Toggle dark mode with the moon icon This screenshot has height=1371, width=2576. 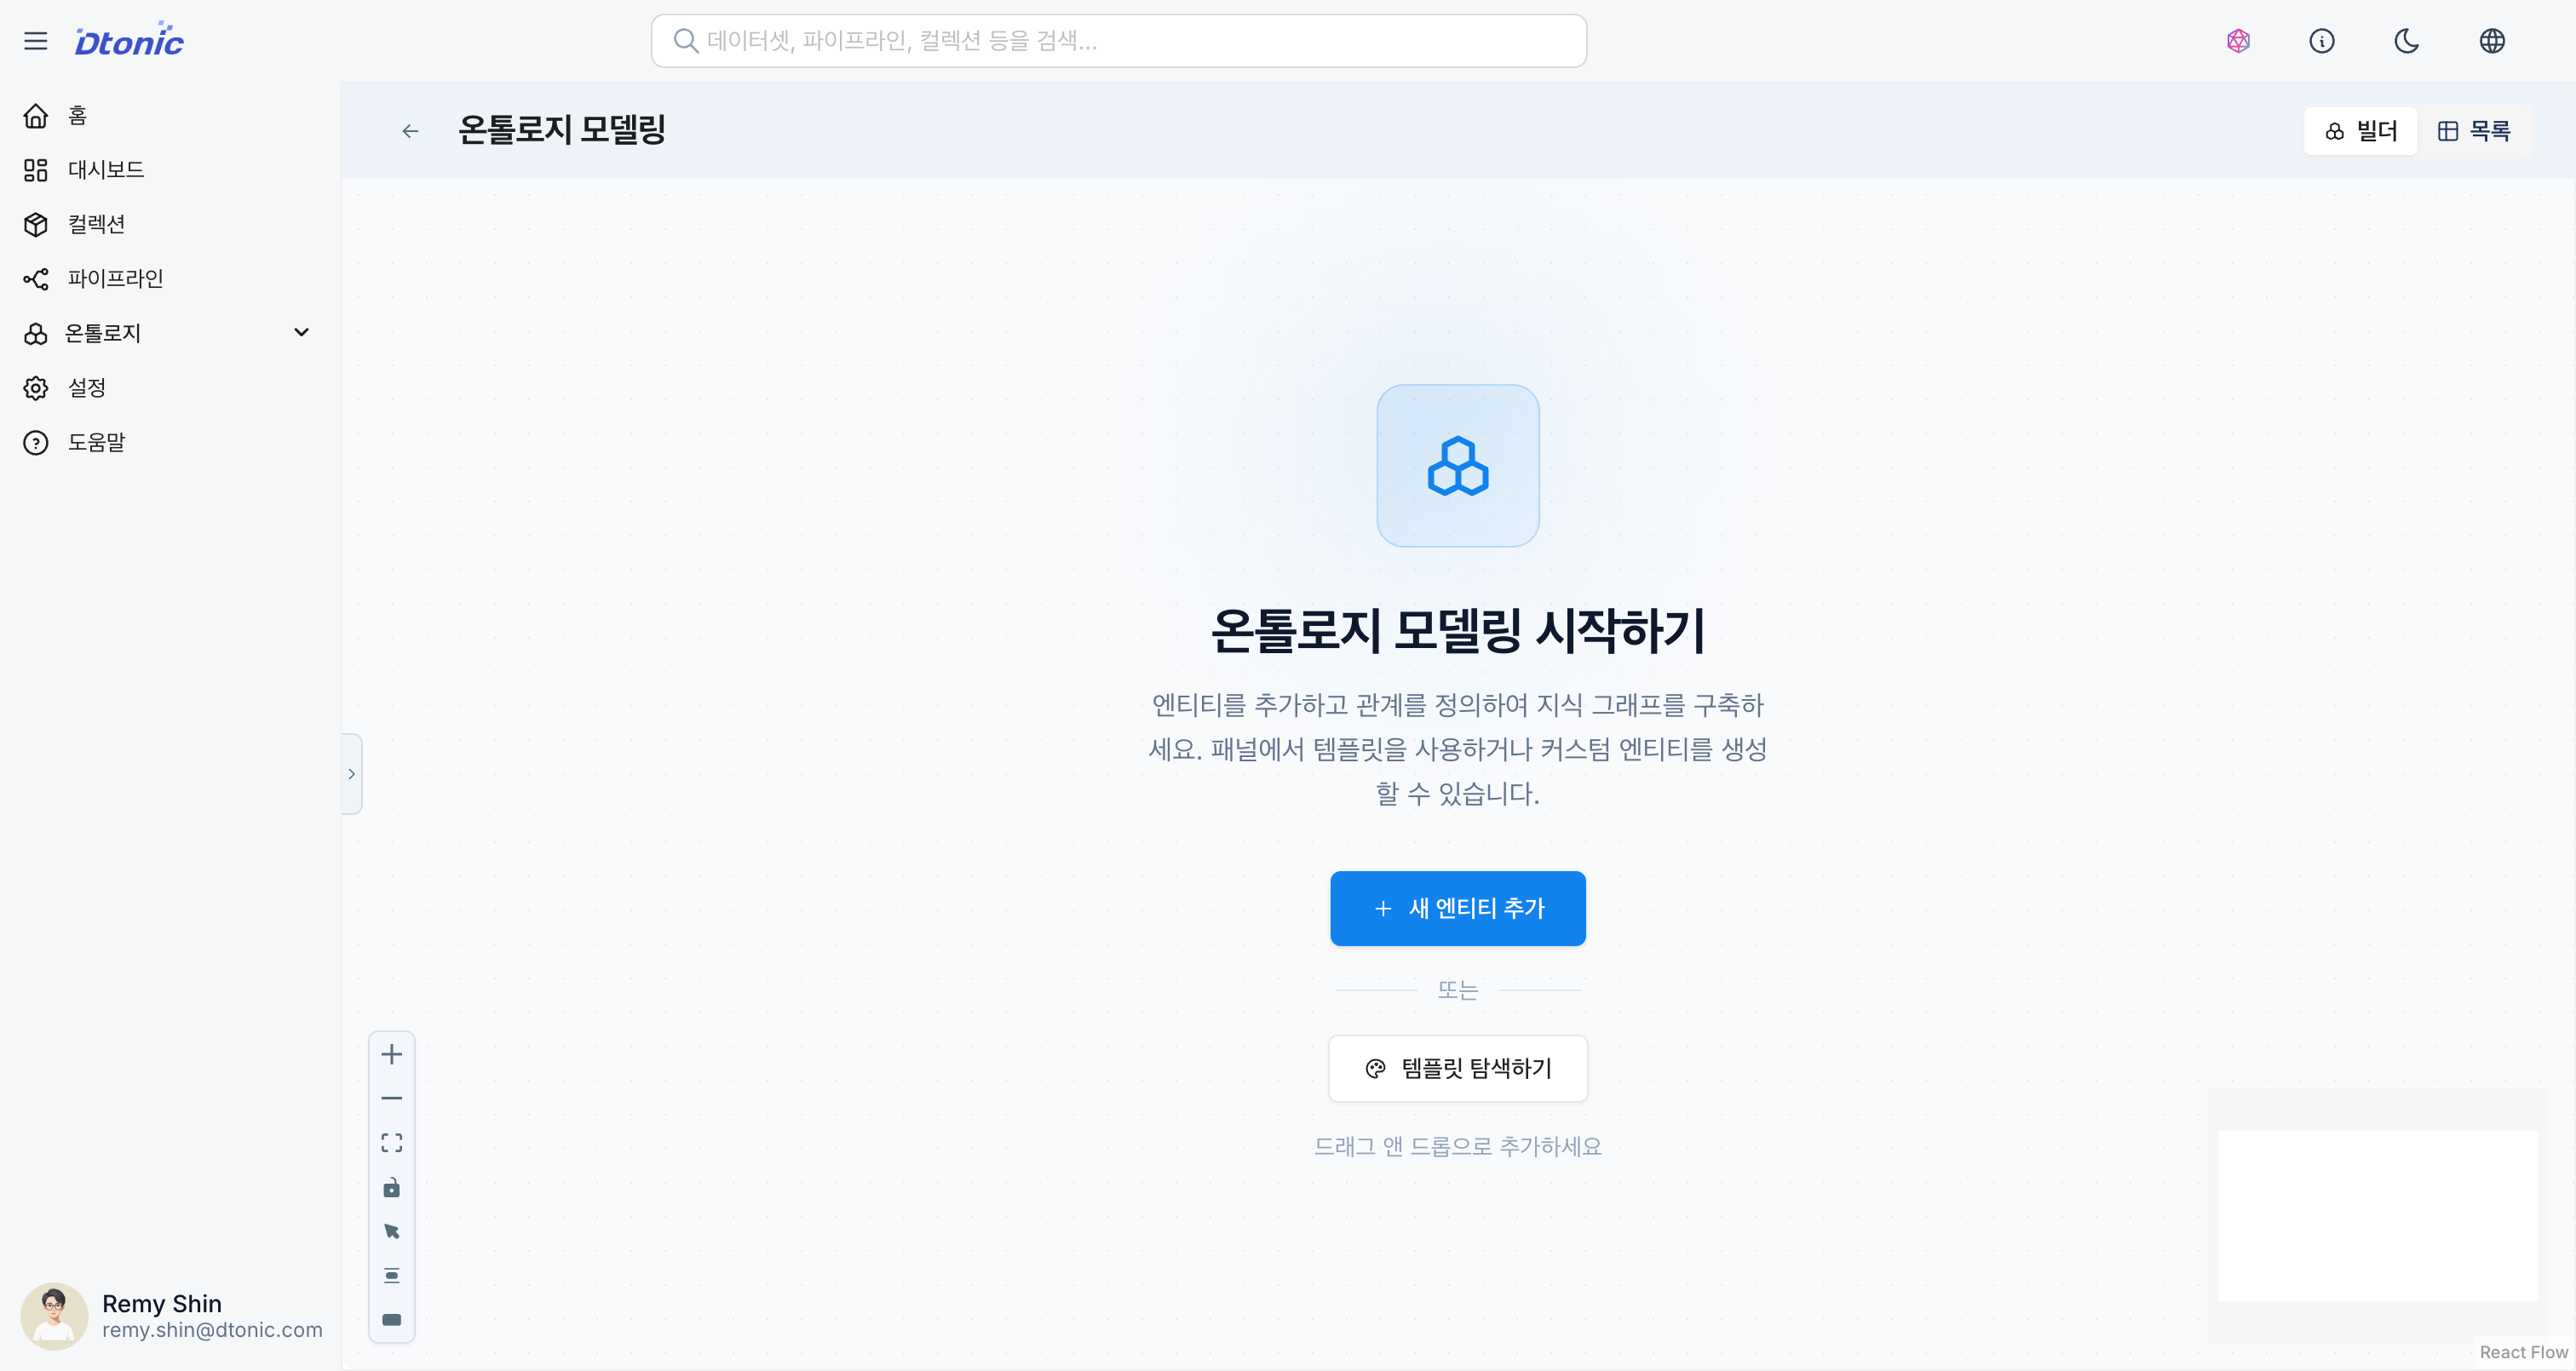tap(2407, 41)
